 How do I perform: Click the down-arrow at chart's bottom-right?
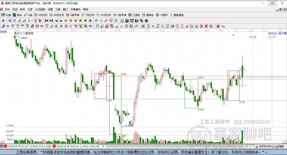point(285,142)
